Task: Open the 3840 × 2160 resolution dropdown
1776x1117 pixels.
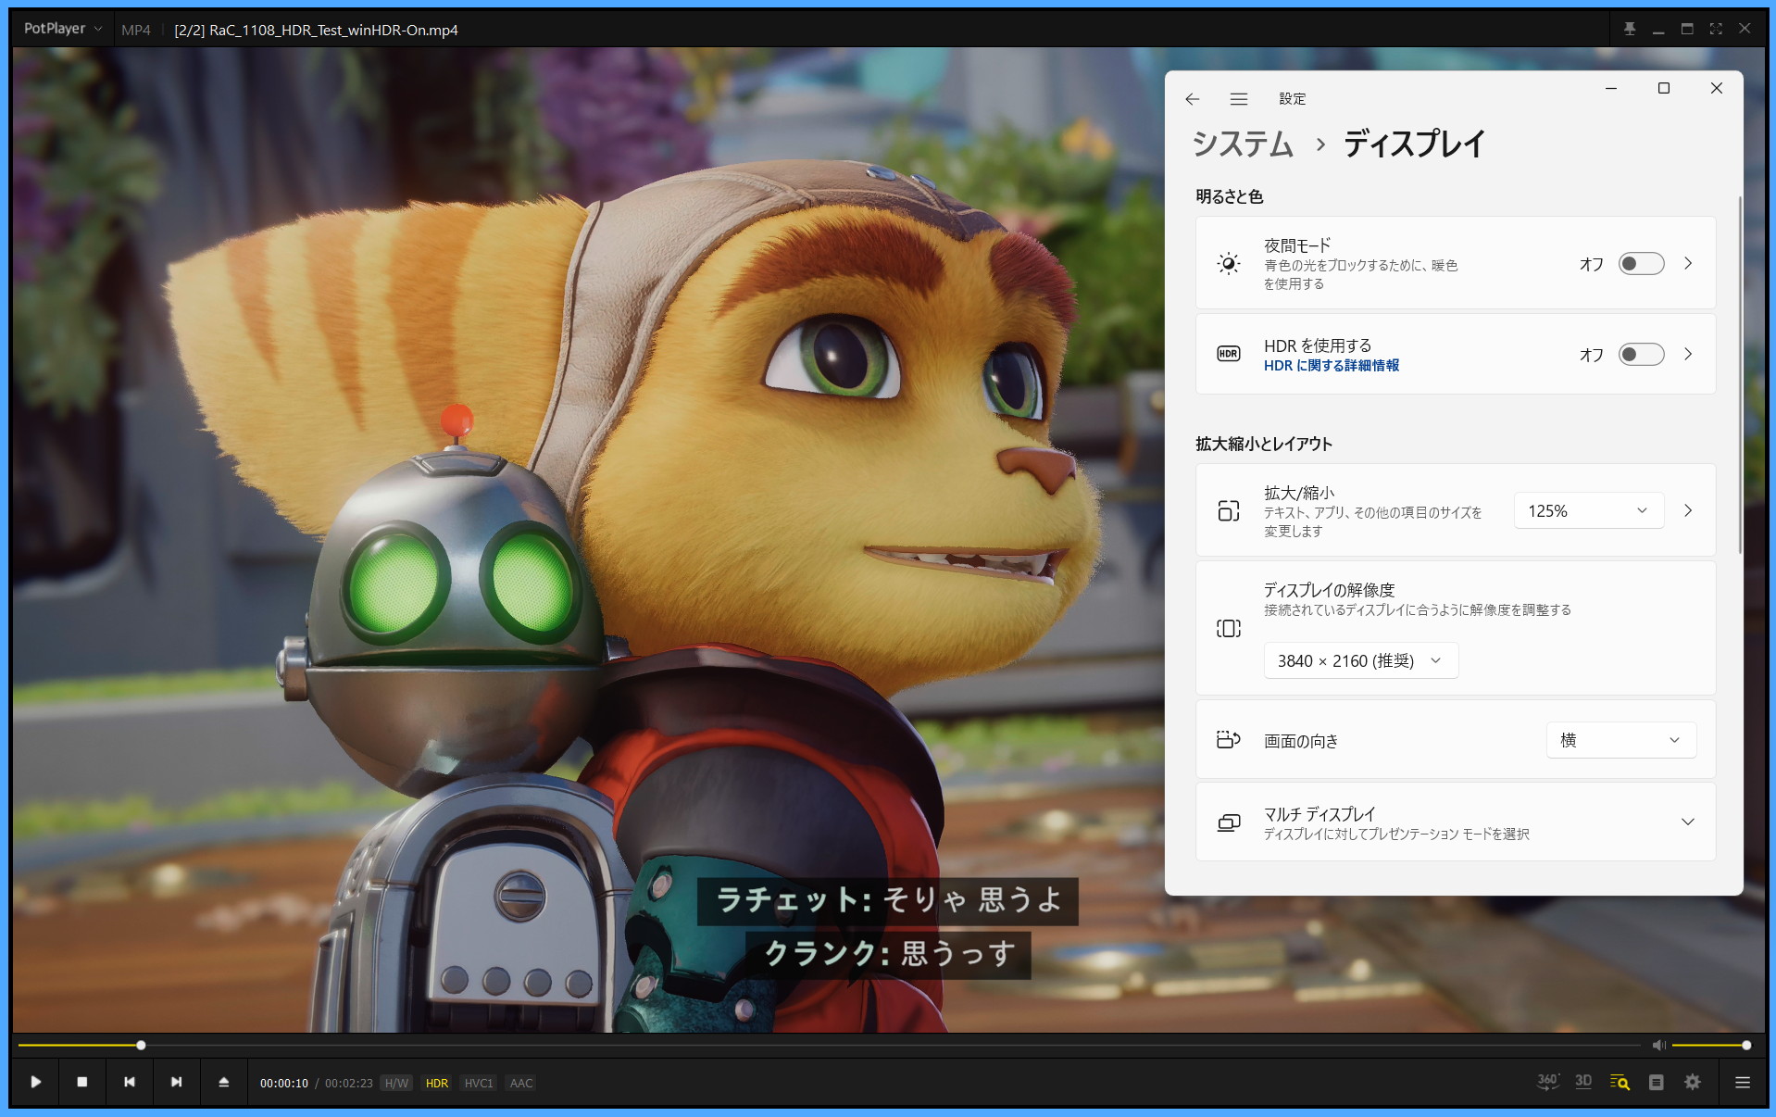Action: tap(1361, 661)
